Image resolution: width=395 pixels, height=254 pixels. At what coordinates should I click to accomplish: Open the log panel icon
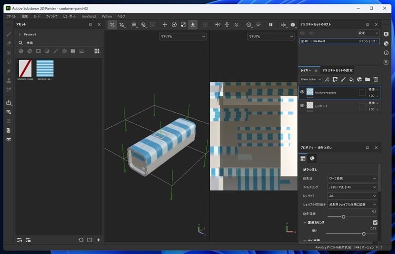[x=386, y=62]
